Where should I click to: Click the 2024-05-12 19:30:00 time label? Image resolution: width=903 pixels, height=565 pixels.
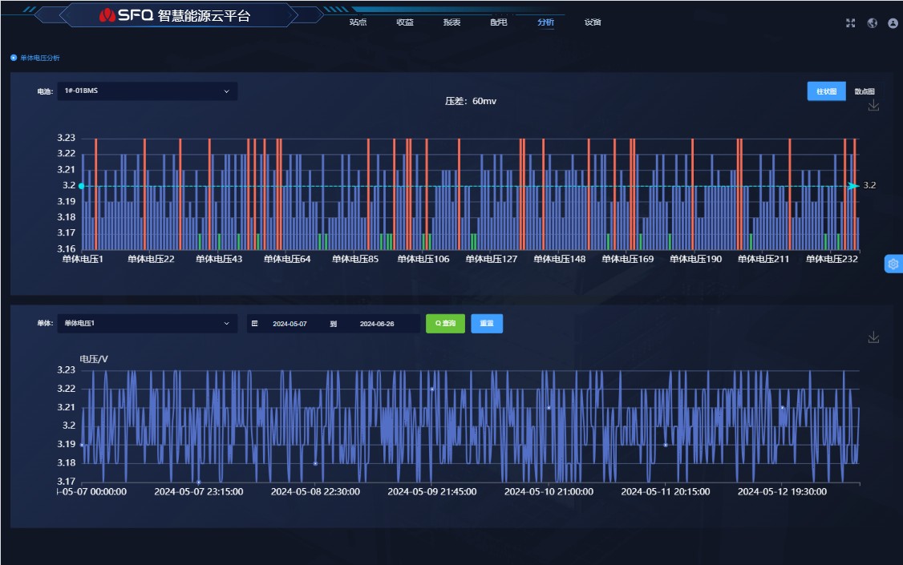point(782,492)
